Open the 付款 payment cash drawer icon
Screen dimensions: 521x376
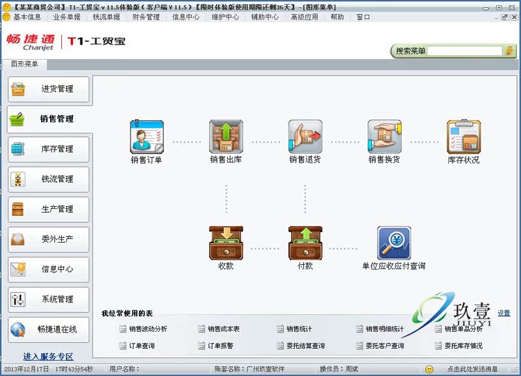tap(305, 243)
